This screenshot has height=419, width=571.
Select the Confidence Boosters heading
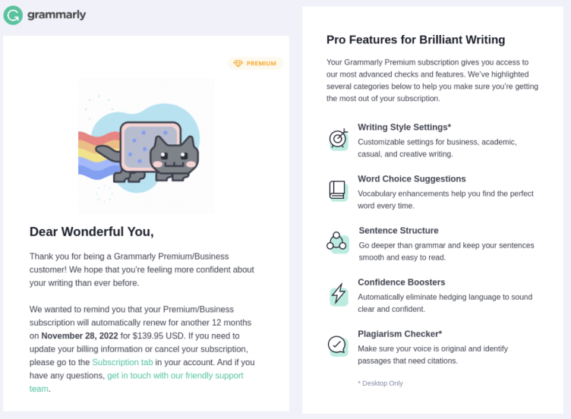[x=402, y=282]
